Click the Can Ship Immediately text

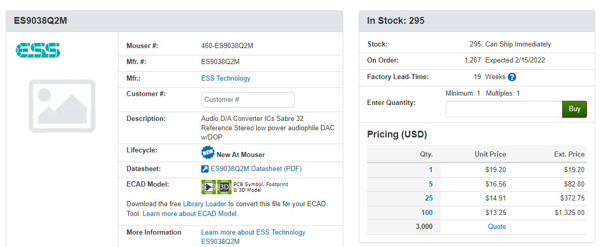518,44
